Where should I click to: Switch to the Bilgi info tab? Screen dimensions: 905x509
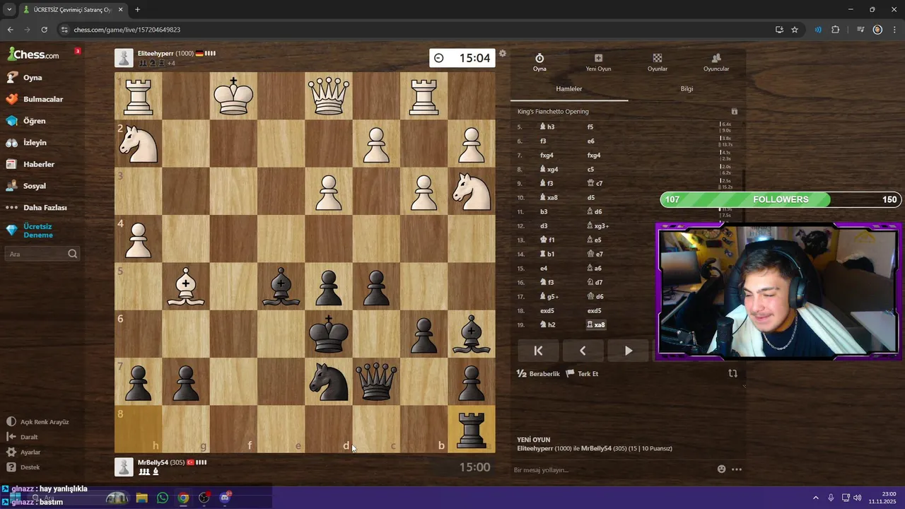tap(687, 89)
